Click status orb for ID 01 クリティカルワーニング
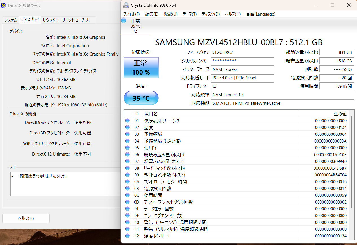Image resolution: width=357 pixels, height=245 pixels. click(127, 121)
